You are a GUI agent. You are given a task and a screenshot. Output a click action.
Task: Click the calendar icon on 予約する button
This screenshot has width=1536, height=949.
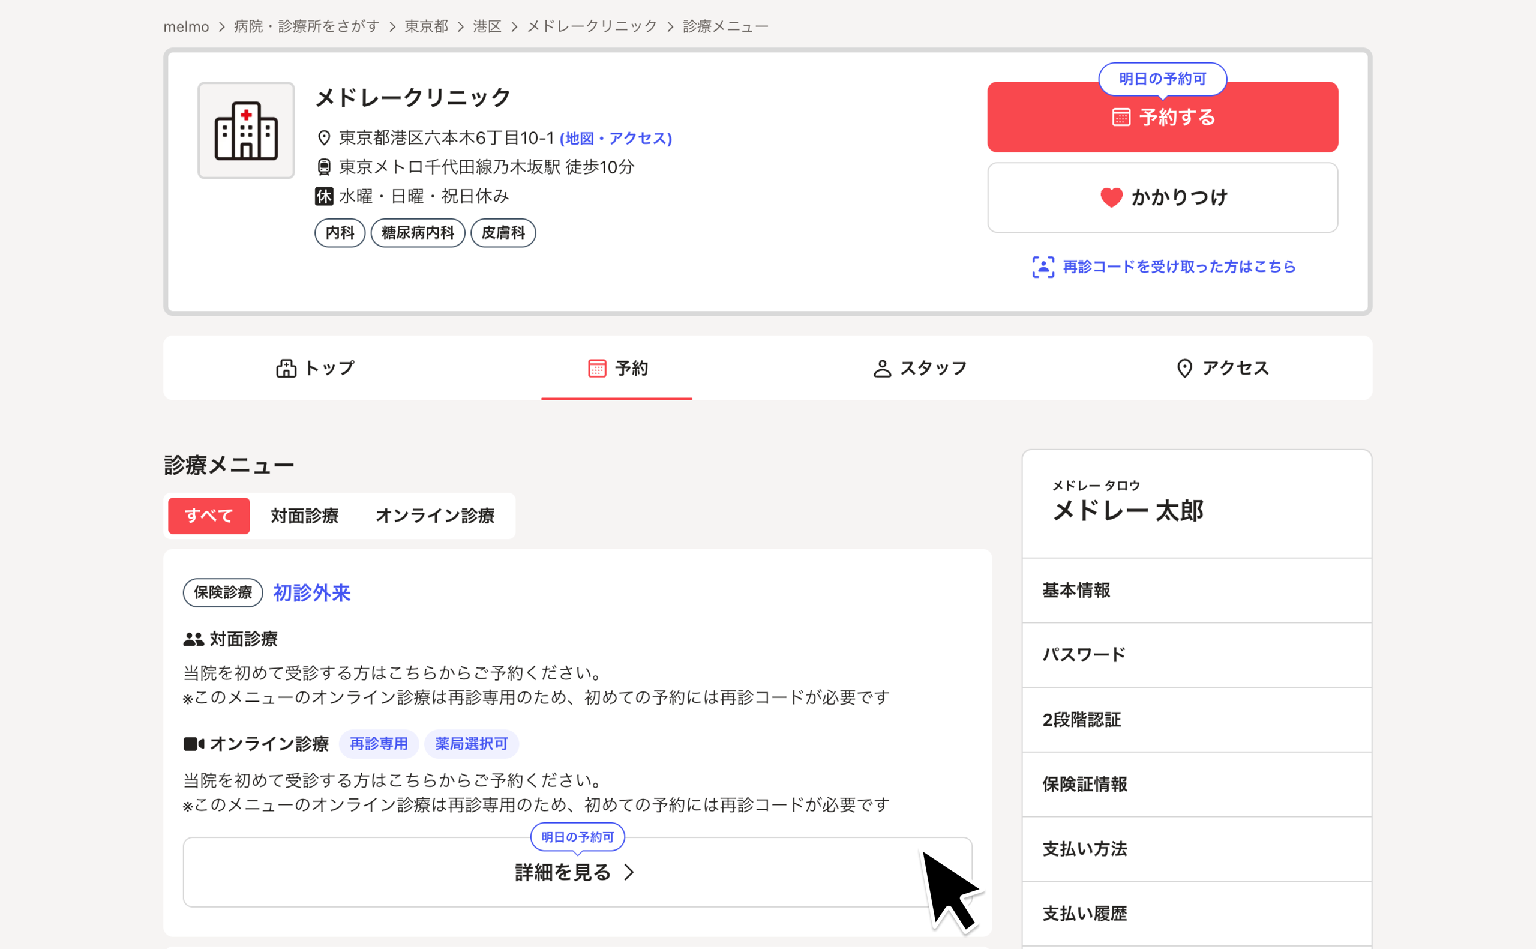coord(1121,118)
